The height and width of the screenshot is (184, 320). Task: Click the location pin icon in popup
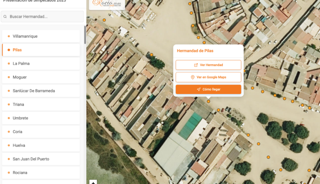tap(193, 77)
